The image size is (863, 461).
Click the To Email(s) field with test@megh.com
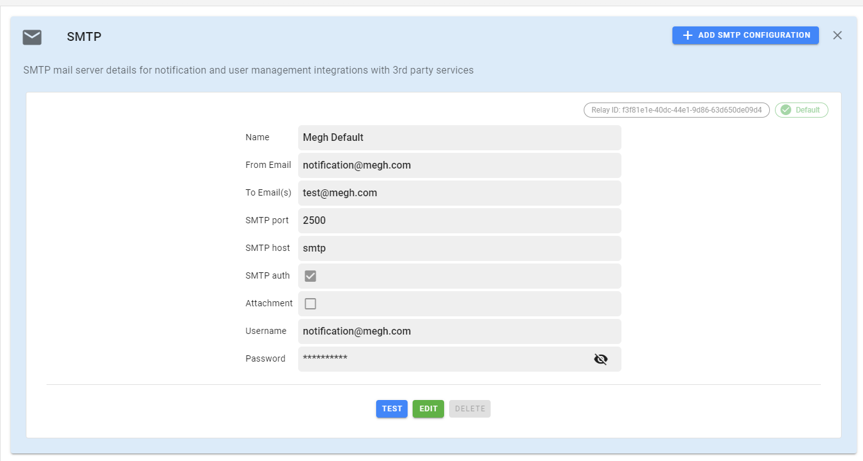click(459, 192)
